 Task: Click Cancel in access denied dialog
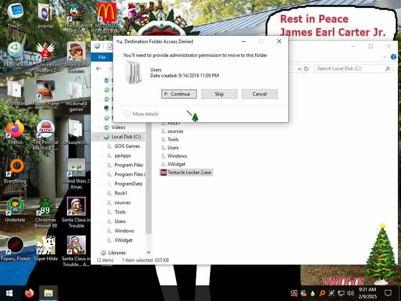pyautogui.click(x=260, y=94)
